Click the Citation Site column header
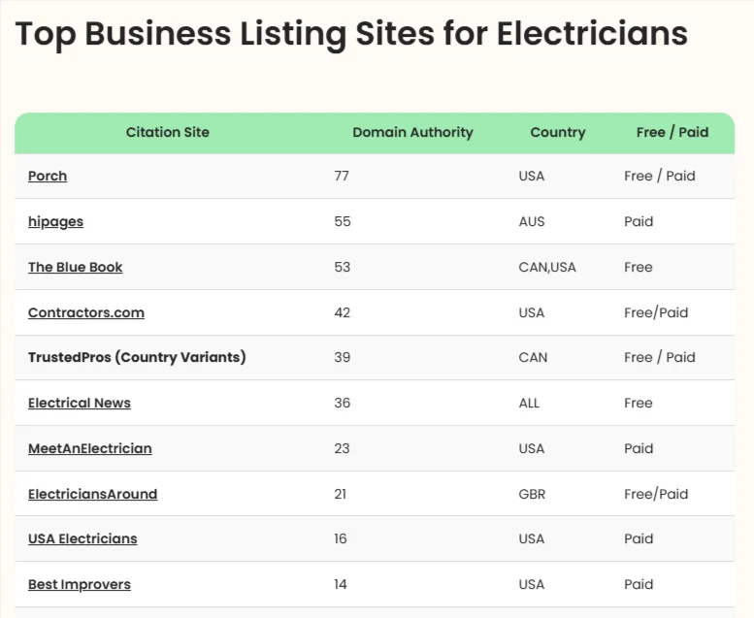The image size is (754, 618). point(167,132)
